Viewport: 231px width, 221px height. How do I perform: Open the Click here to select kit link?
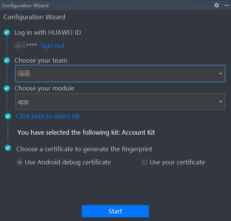[47, 116]
